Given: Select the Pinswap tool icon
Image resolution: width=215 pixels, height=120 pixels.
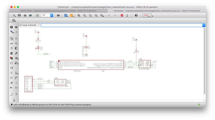Looking at the screenshot, I should pyautogui.click(x=12, y=63).
